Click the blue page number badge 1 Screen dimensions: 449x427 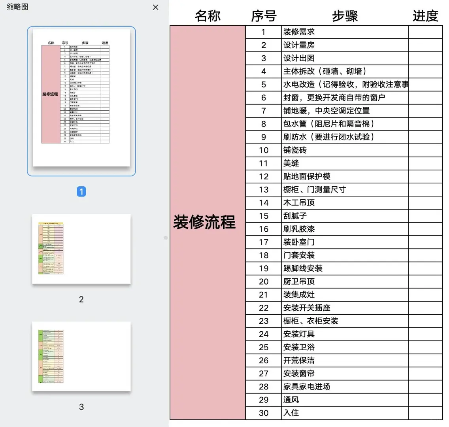pos(81,191)
